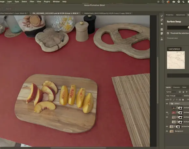Select the red layer thumbnail in Group 1
Screen dimensions: 189x149
pos(174,112)
